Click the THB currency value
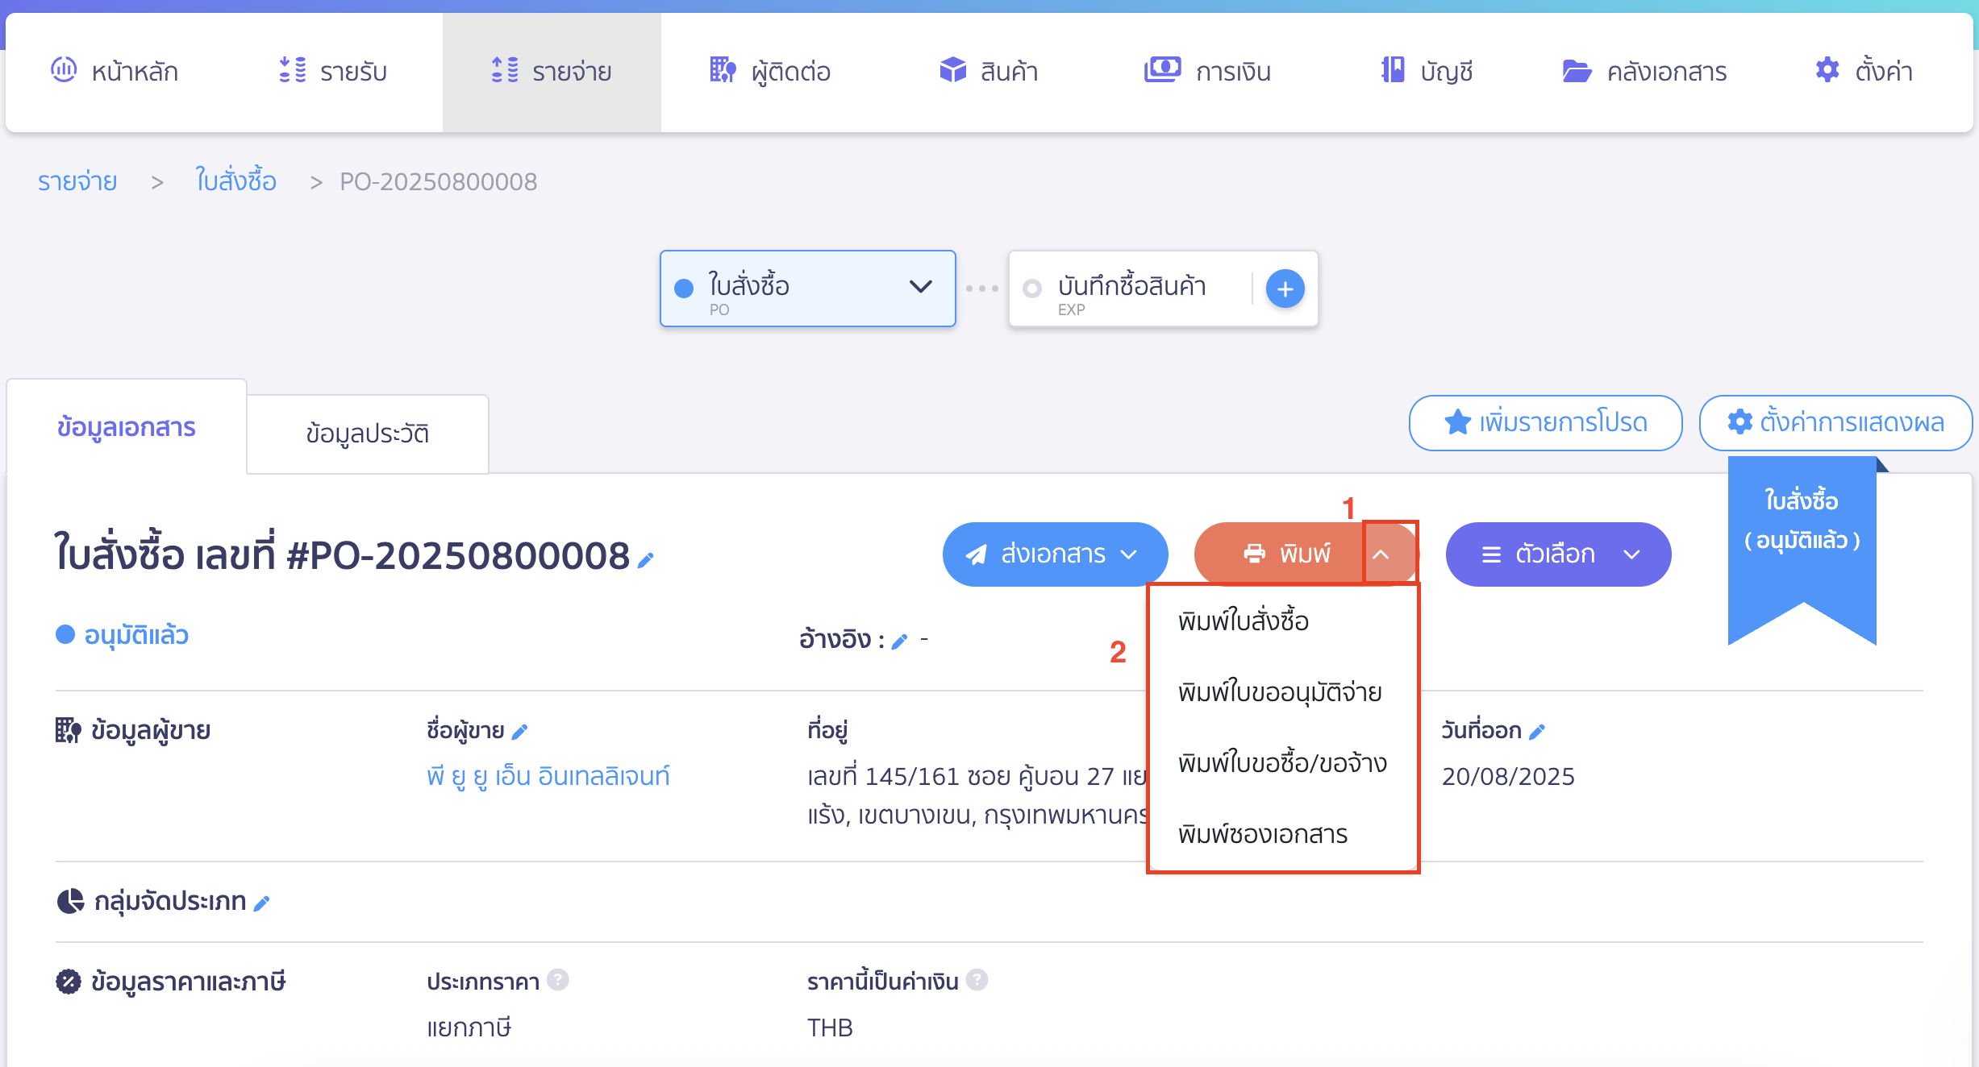1979x1067 pixels. click(830, 1028)
